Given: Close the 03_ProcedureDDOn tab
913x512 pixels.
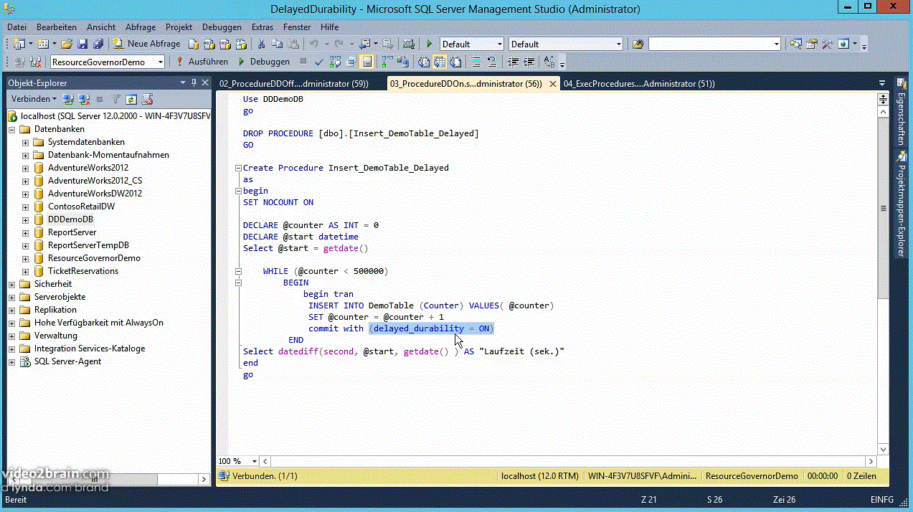Looking at the screenshot, I should 552,84.
